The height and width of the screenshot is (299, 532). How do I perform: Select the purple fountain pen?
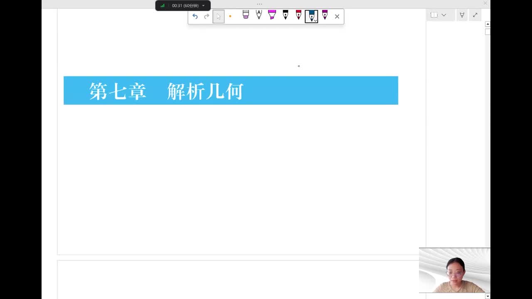[x=325, y=15]
